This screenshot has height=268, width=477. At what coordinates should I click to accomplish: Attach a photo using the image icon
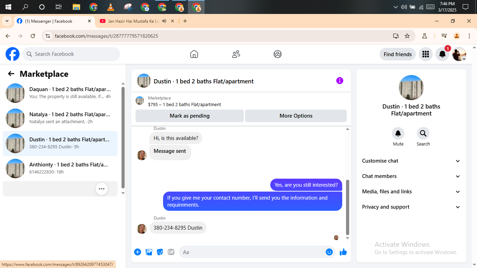pos(149,252)
